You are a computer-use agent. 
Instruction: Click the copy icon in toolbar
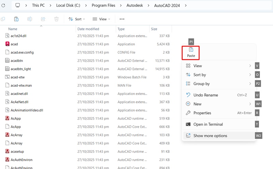(3, 19)
